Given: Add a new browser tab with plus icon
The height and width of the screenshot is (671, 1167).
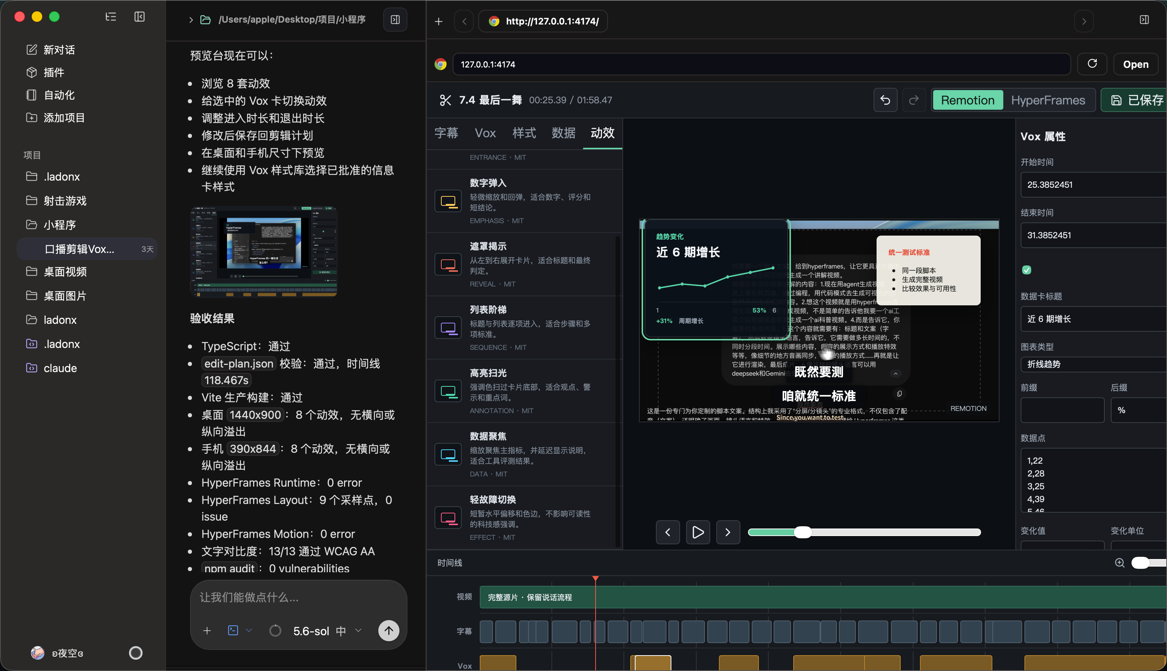Looking at the screenshot, I should point(439,21).
